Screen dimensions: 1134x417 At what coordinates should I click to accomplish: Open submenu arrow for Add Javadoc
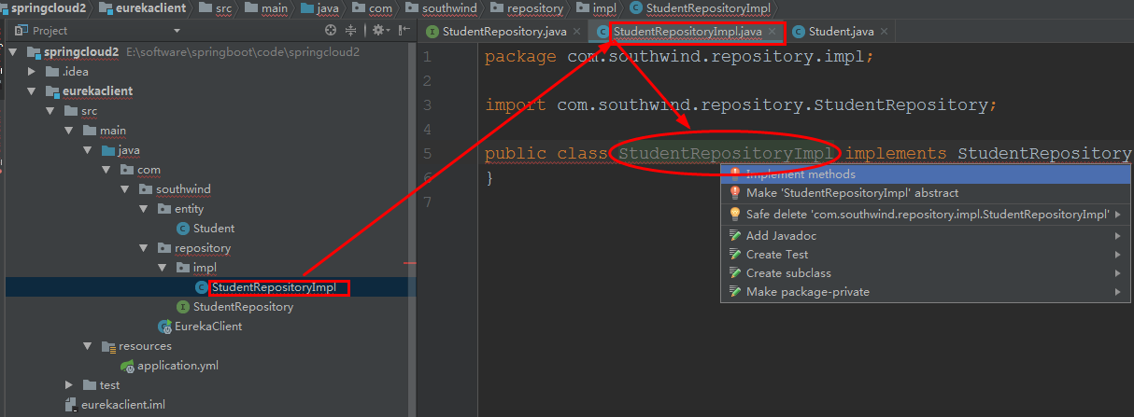pyautogui.click(x=1118, y=236)
